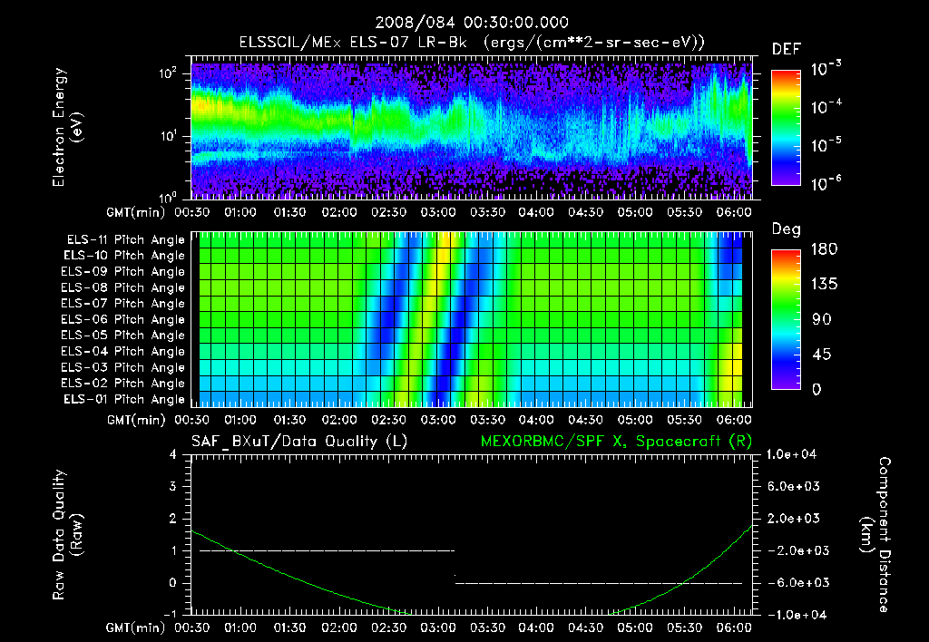Select the 'ELS-08 Pitch Angle' row label
The image size is (929, 642).
123,287
